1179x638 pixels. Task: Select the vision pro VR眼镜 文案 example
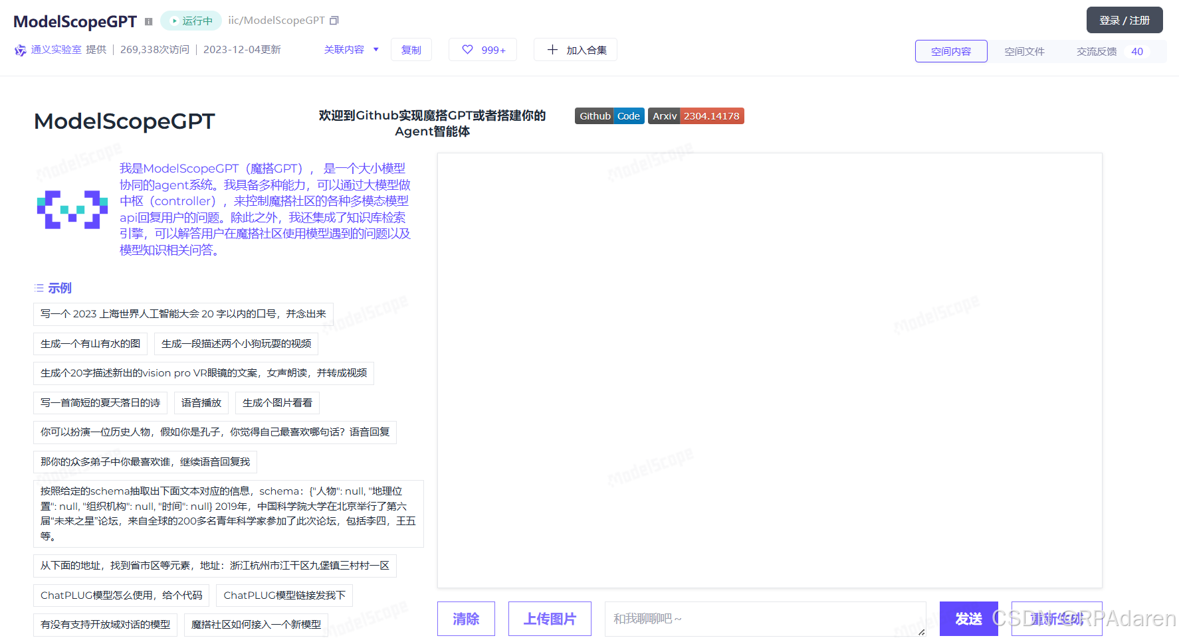tap(203, 373)
